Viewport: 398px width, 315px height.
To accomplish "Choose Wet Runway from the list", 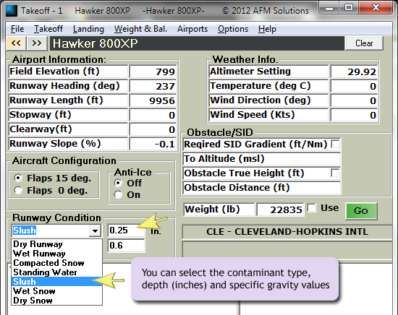I will 57,254.
